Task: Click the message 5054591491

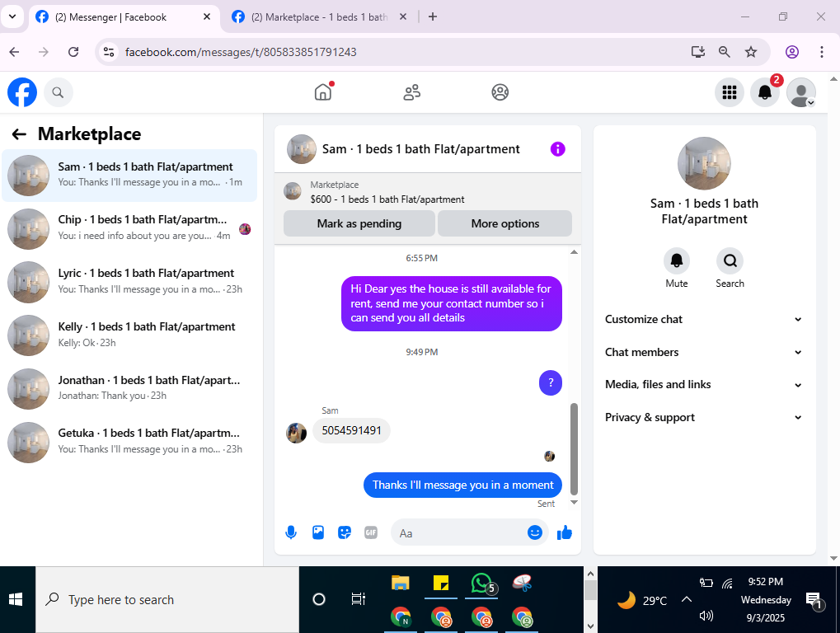Action: coord(351,430)
